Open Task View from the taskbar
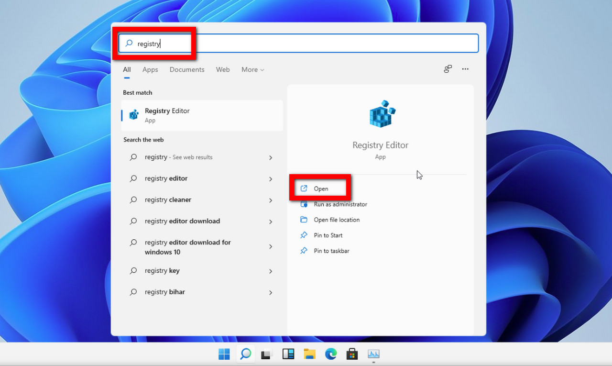 pos(266,354)
